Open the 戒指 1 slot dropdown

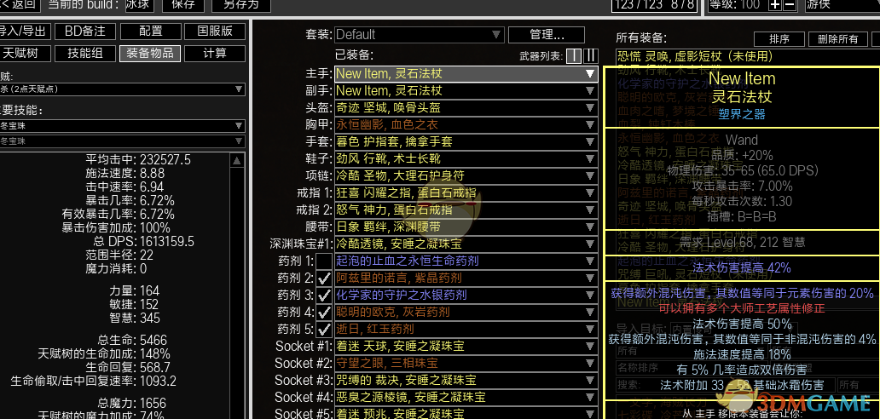tap(466, 193)
